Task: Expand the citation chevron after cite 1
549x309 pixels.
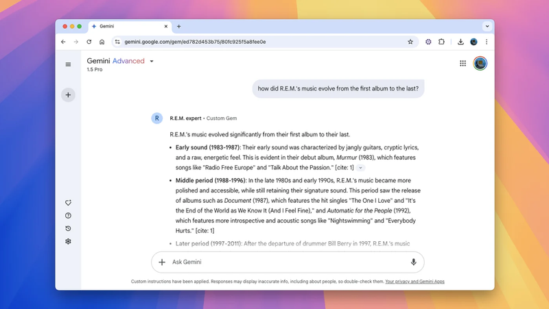Action: 361,168
